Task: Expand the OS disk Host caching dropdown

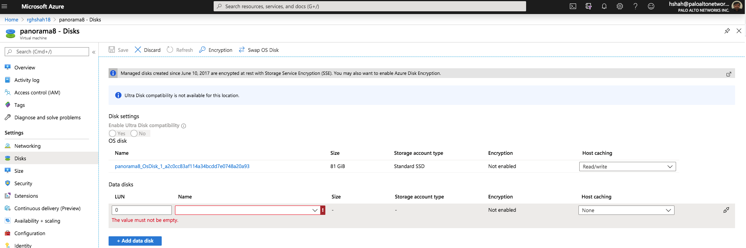Action: pyautogui.click(x=627, y=167)
